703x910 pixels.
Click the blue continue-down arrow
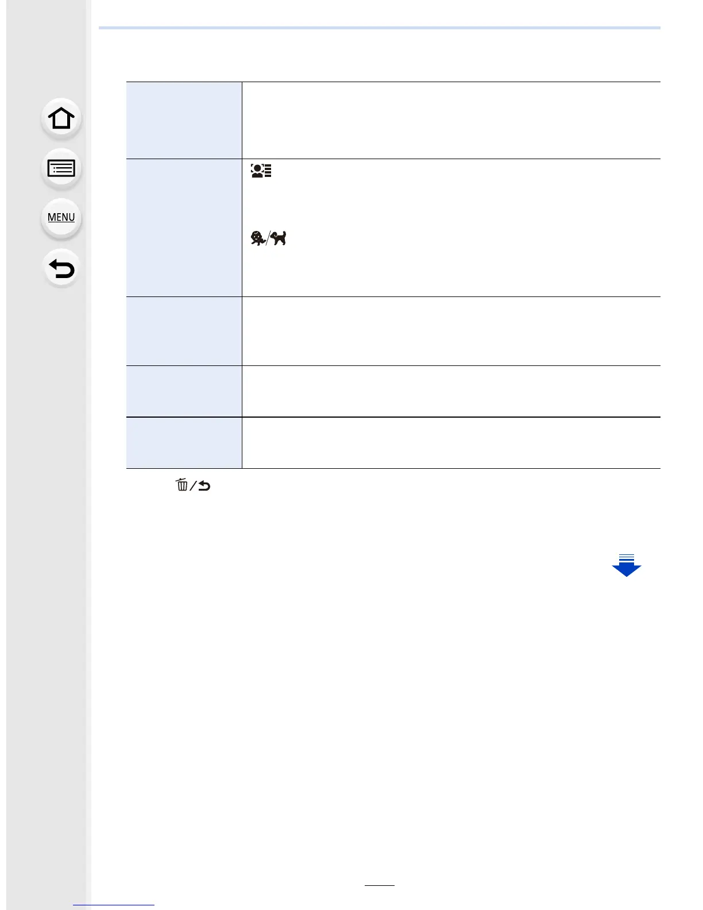point(626,565)
